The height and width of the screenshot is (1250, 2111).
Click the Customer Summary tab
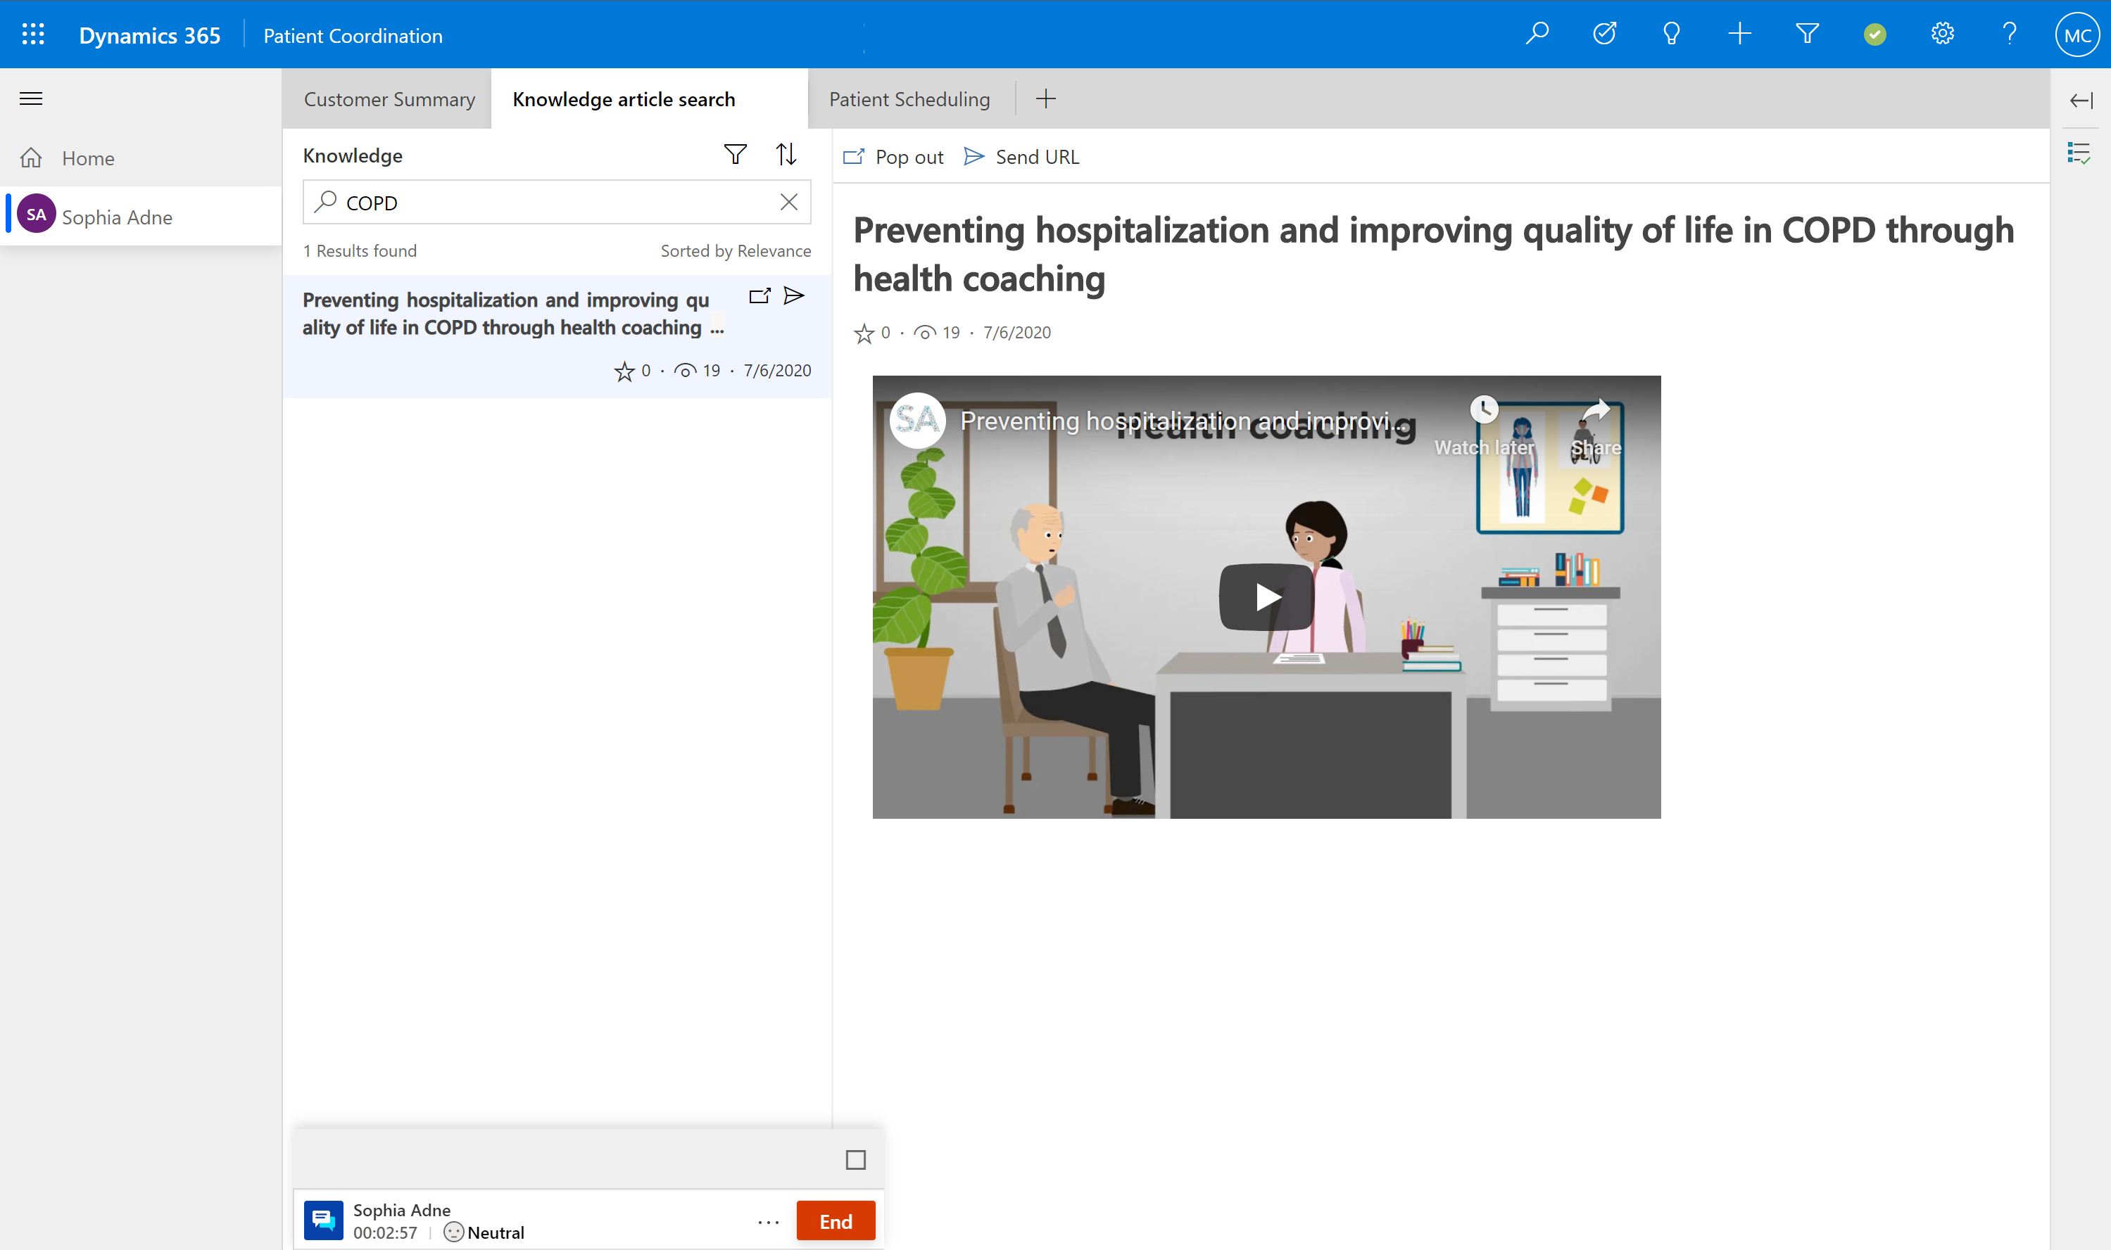pos(387,98)
